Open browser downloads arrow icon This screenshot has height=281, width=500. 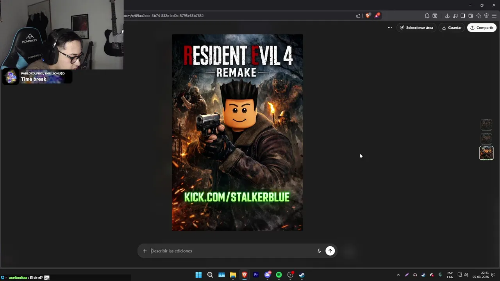pos(447,16)
